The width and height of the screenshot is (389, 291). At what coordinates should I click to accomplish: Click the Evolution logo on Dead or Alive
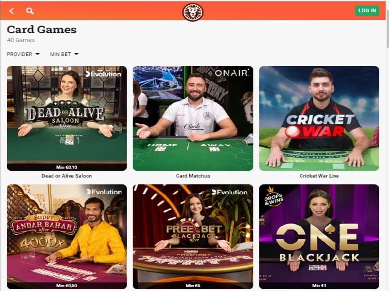pos(103,74)
